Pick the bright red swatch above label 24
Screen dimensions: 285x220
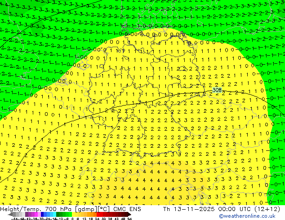(x=98, y=214)
